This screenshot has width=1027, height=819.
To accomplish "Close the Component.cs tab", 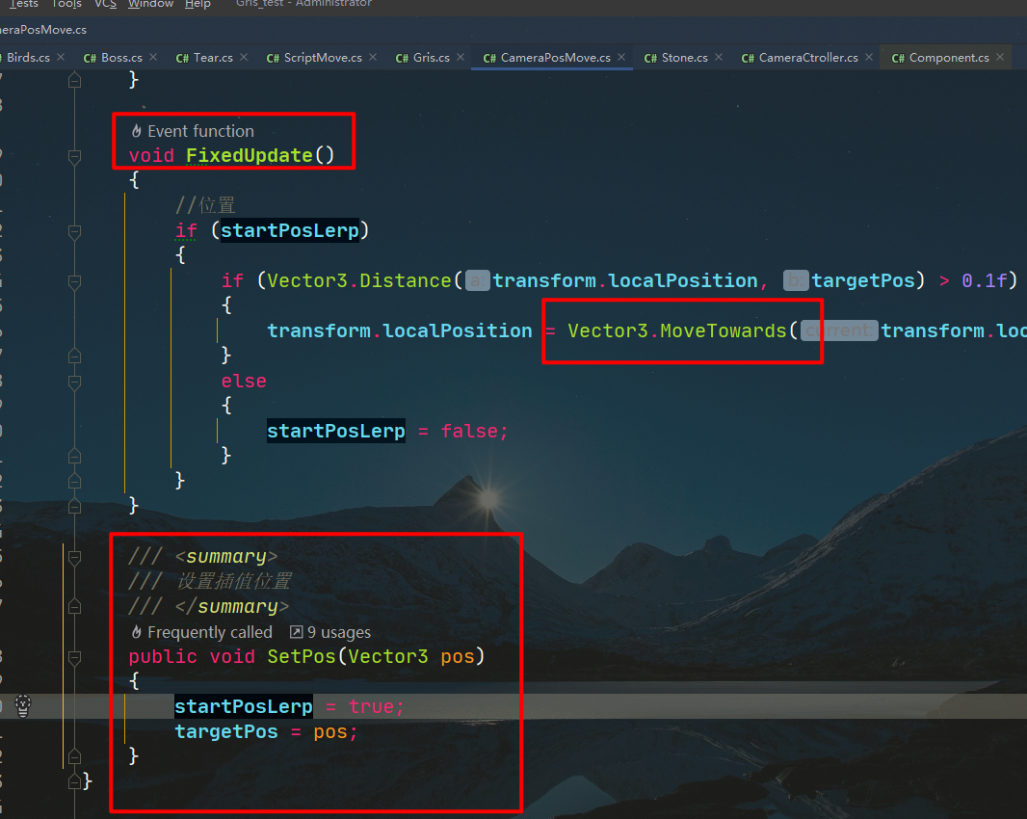I will click(1000, 58).
